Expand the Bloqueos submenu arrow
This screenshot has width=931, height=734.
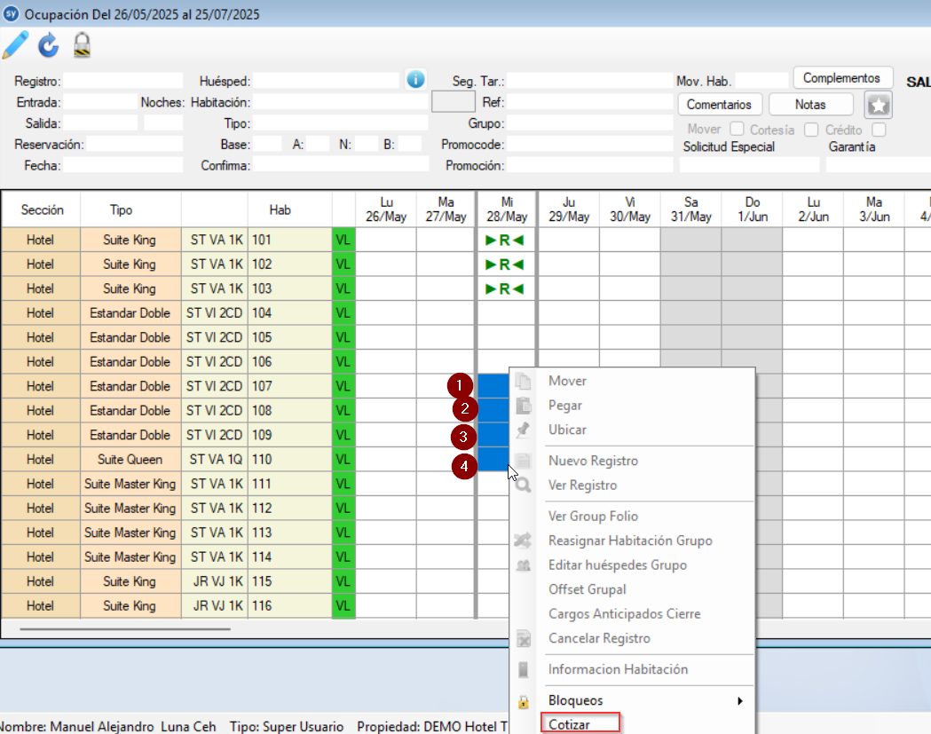tap(740, 701)
